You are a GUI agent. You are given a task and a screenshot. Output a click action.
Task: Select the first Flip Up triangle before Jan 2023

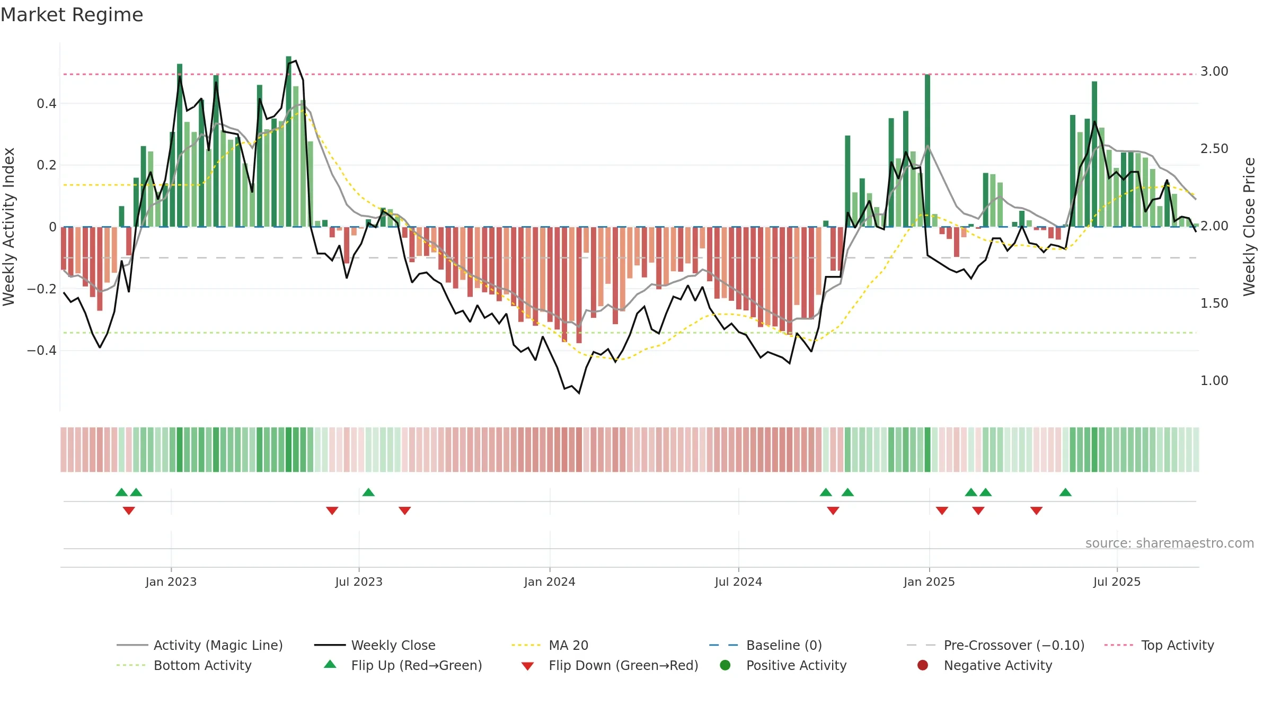click(121, 492)
